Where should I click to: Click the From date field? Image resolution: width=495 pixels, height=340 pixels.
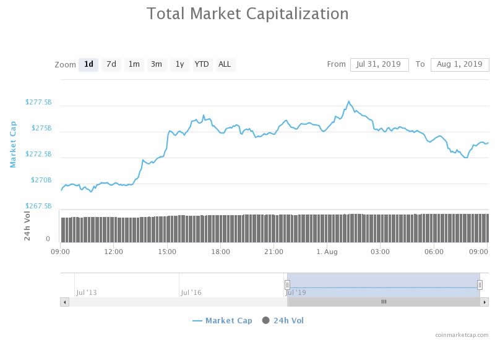click(x=379, y=64)
